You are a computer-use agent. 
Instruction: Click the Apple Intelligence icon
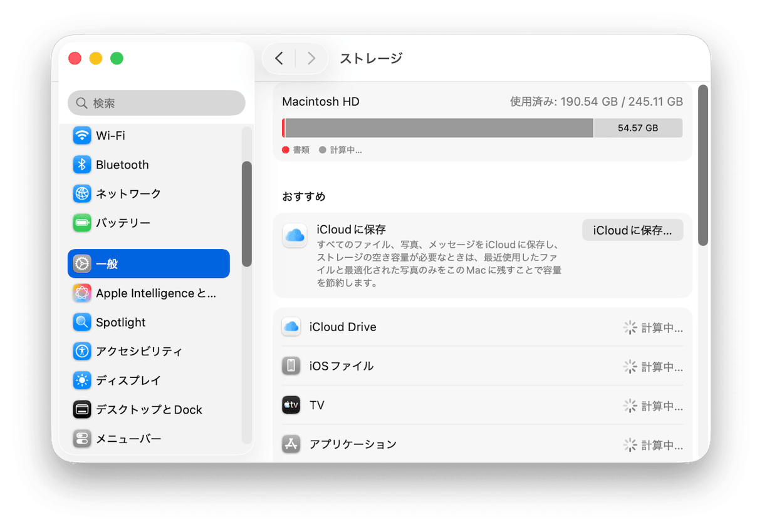[82, 293]
